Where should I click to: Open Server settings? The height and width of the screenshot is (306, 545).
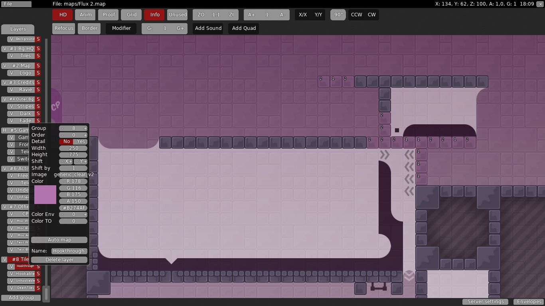pos(485,302)
